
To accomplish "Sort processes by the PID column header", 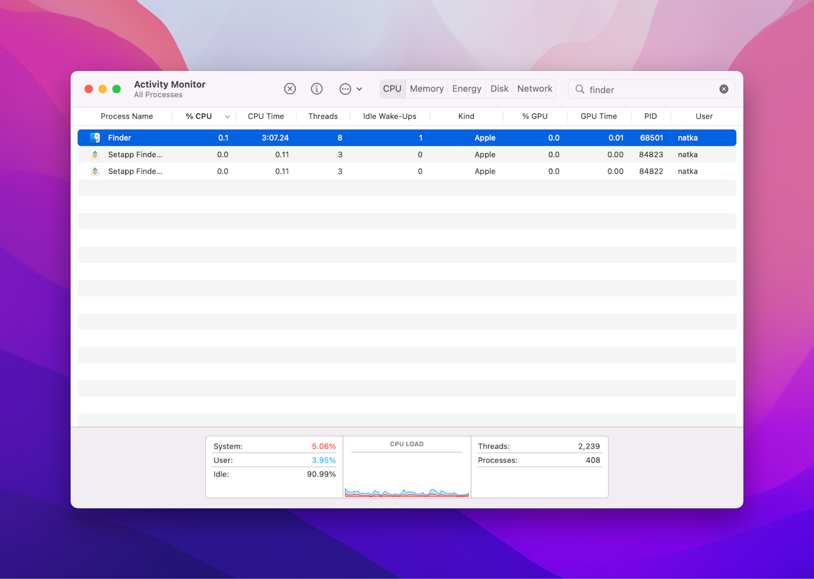I will click(650, 116).
